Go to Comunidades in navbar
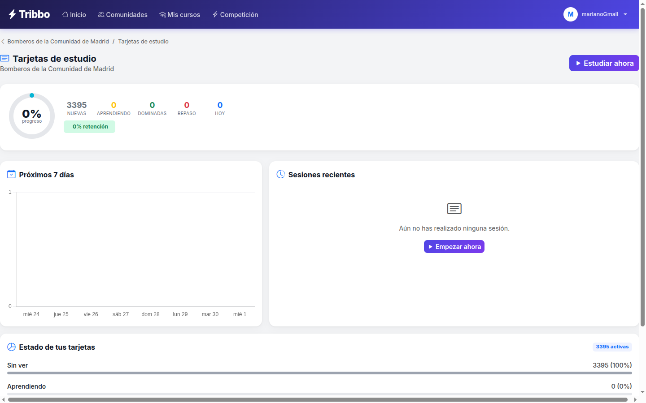 (x=122, y=15)
